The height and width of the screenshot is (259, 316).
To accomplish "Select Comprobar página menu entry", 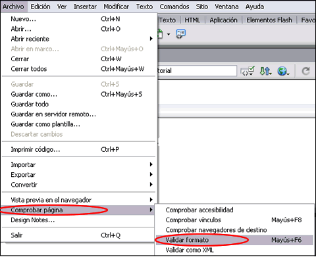I will click(78, 210).
